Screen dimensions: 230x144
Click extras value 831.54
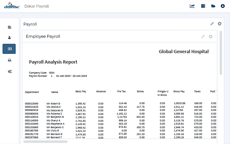click(x=141, y=117)
